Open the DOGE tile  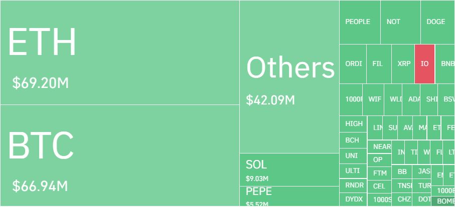pos(437,22)
